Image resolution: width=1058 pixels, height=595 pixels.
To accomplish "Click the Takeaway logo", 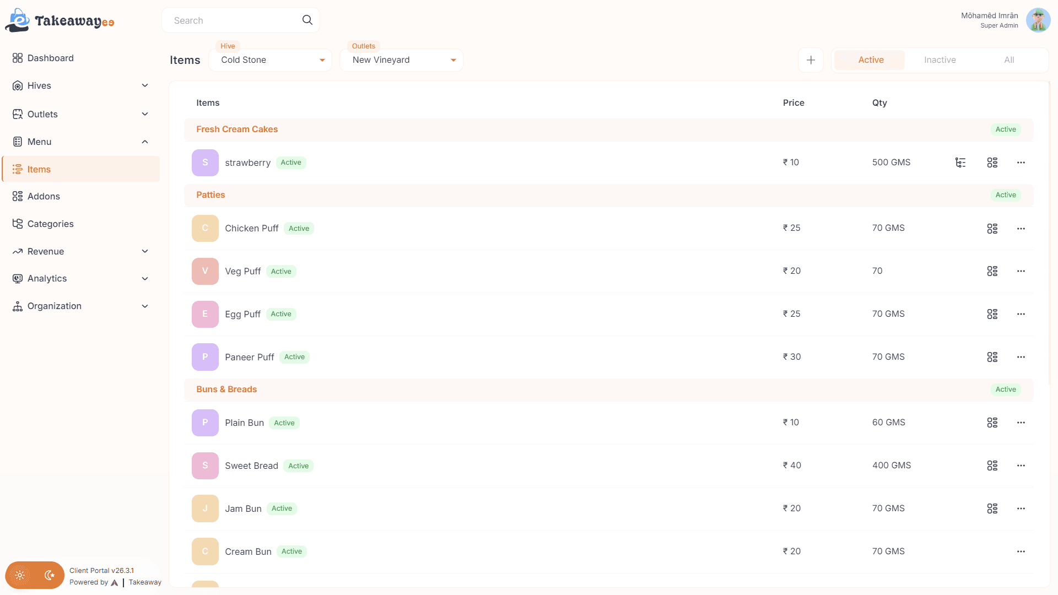I will coord(60,20).
